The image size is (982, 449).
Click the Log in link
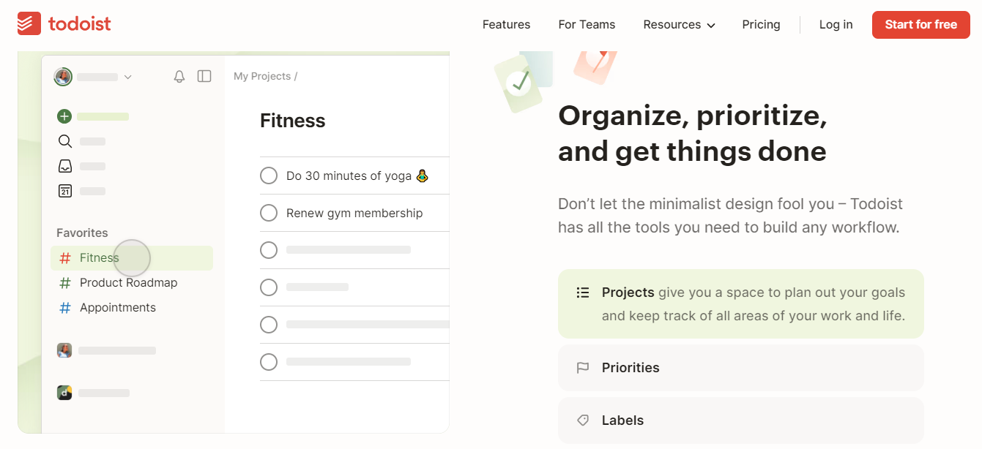[x=836, y=24]
